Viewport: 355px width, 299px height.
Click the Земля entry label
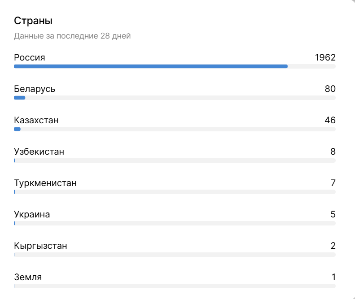click(28, 277)
